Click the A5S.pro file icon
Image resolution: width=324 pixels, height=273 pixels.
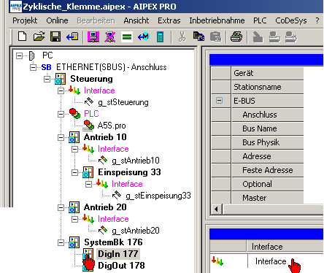click(x=88, y=126)
